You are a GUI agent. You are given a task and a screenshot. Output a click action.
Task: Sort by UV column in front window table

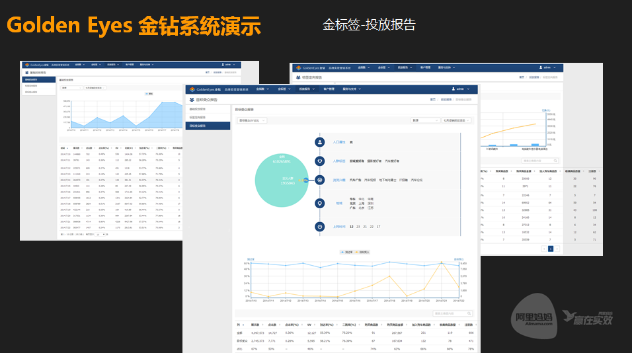pos(309,325)
